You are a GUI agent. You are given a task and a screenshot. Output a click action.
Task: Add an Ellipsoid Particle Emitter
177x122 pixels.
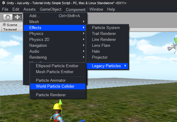(x=58, y=66)
